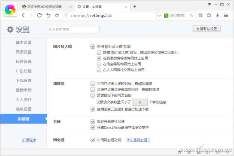The height and width of the screenshot is (156, 234).
Task: Check 当内存占用太多的时候，提醒我清理
Action: (92, 83)
